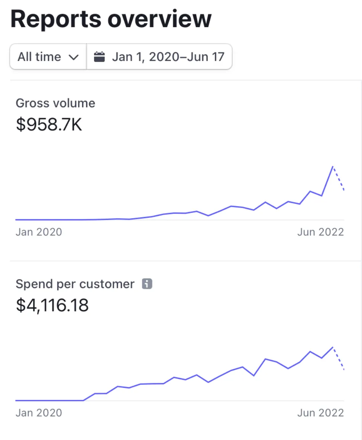Viewport: 362px width, 440px height.
Task: Click the peak of Gross volume chart line
Action: (332, 166)
